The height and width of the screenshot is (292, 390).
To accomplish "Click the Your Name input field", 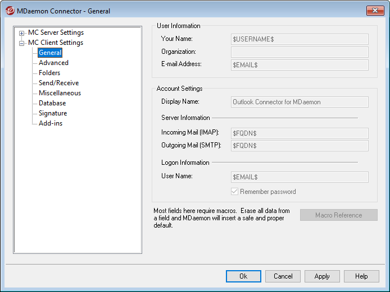I will (300, 39).
